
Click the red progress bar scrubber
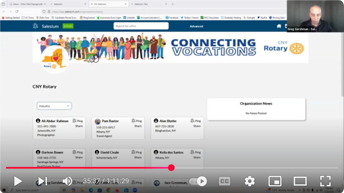point(171,168)
